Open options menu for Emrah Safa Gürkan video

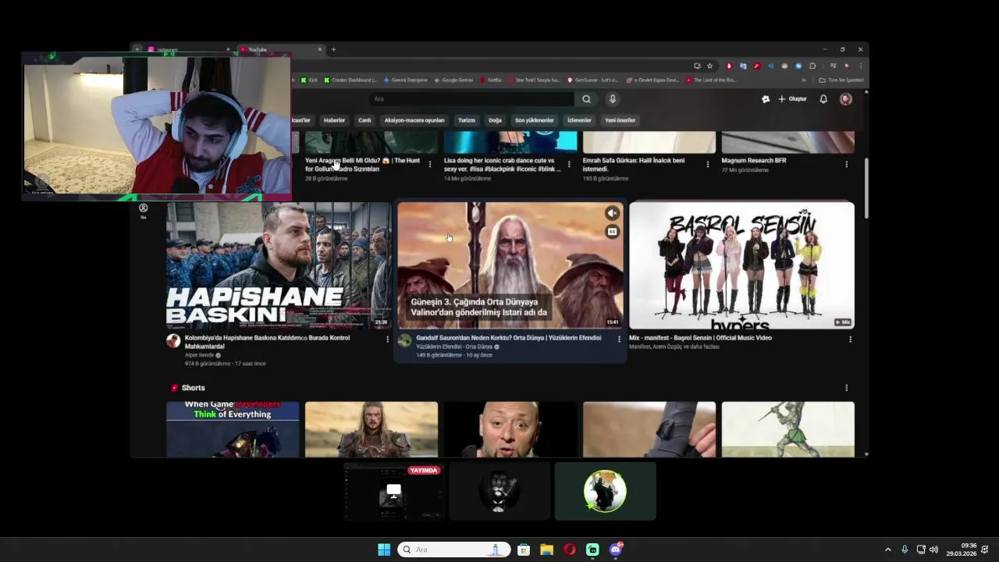click(x=708, y=165)
